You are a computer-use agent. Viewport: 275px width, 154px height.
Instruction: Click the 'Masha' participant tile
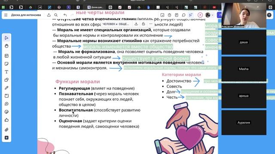[244, 69]
